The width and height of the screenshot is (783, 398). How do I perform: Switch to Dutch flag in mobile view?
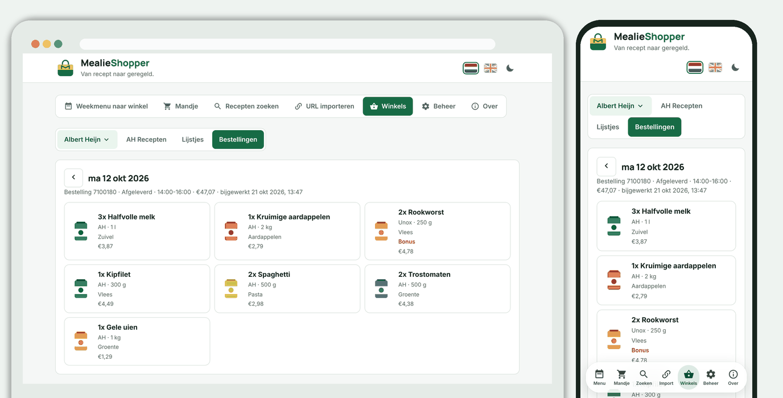[x=695, y=68]
